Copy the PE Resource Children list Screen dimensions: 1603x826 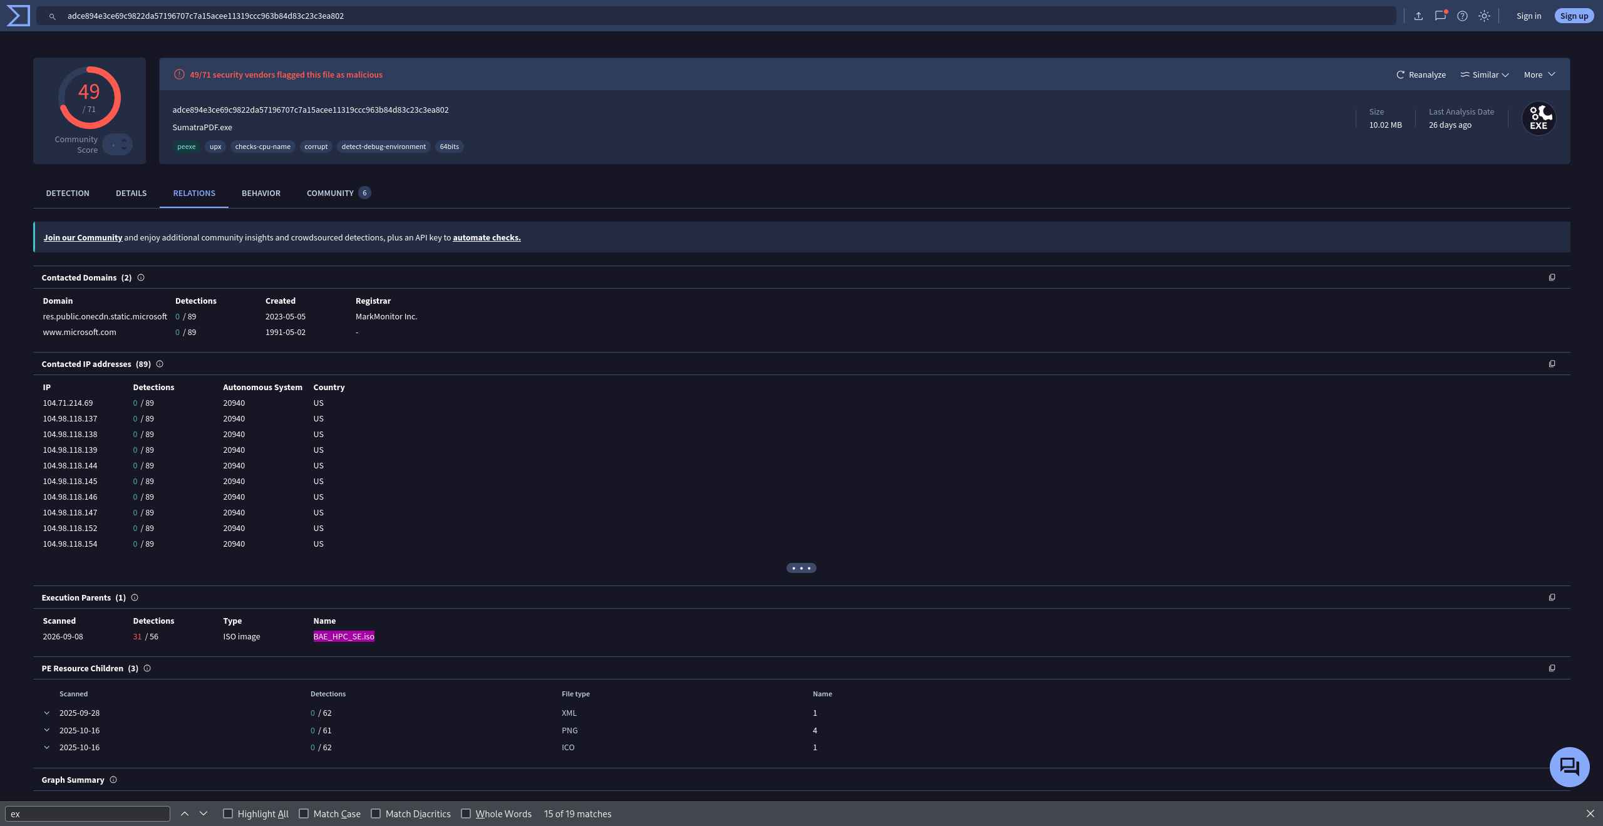coord(1552,668)
